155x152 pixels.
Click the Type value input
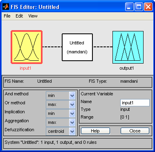point(125,109)
